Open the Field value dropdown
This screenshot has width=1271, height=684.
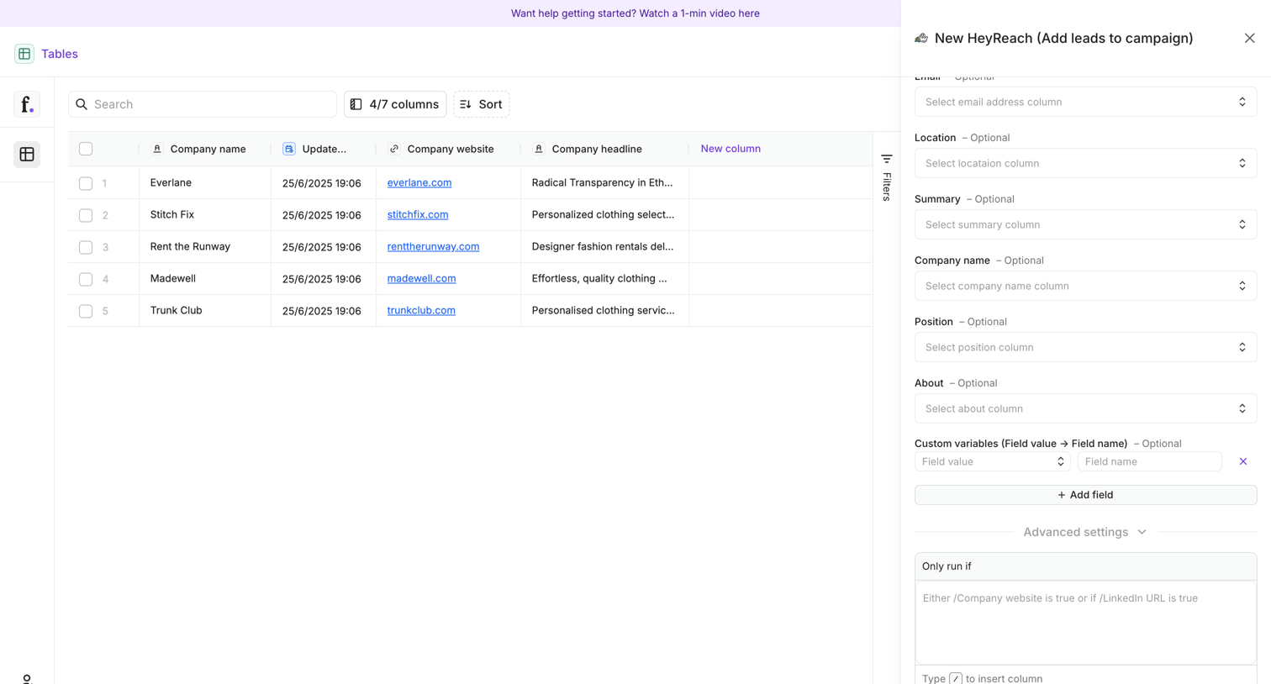(993, 461)
